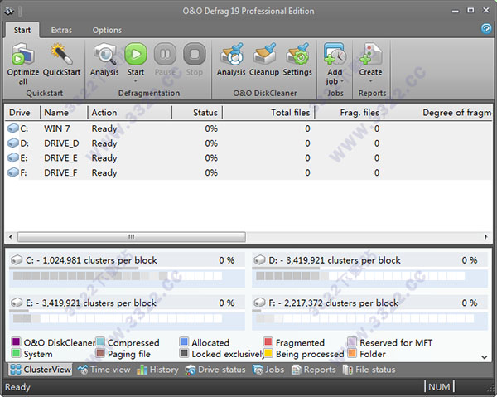Click F: cluster block drive icon
This screenshot has height=397, width=497.
pos(259,303)
